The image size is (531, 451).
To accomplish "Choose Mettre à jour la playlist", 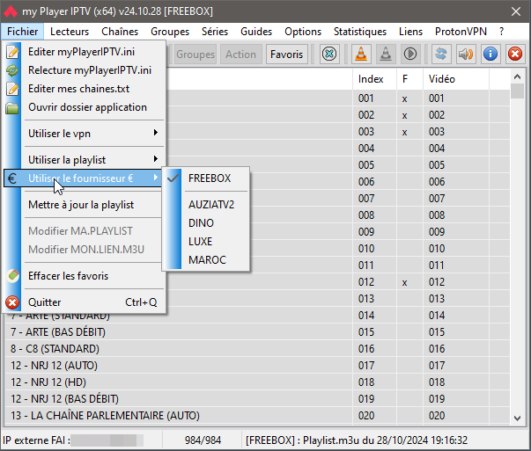I will click(81, 205).
